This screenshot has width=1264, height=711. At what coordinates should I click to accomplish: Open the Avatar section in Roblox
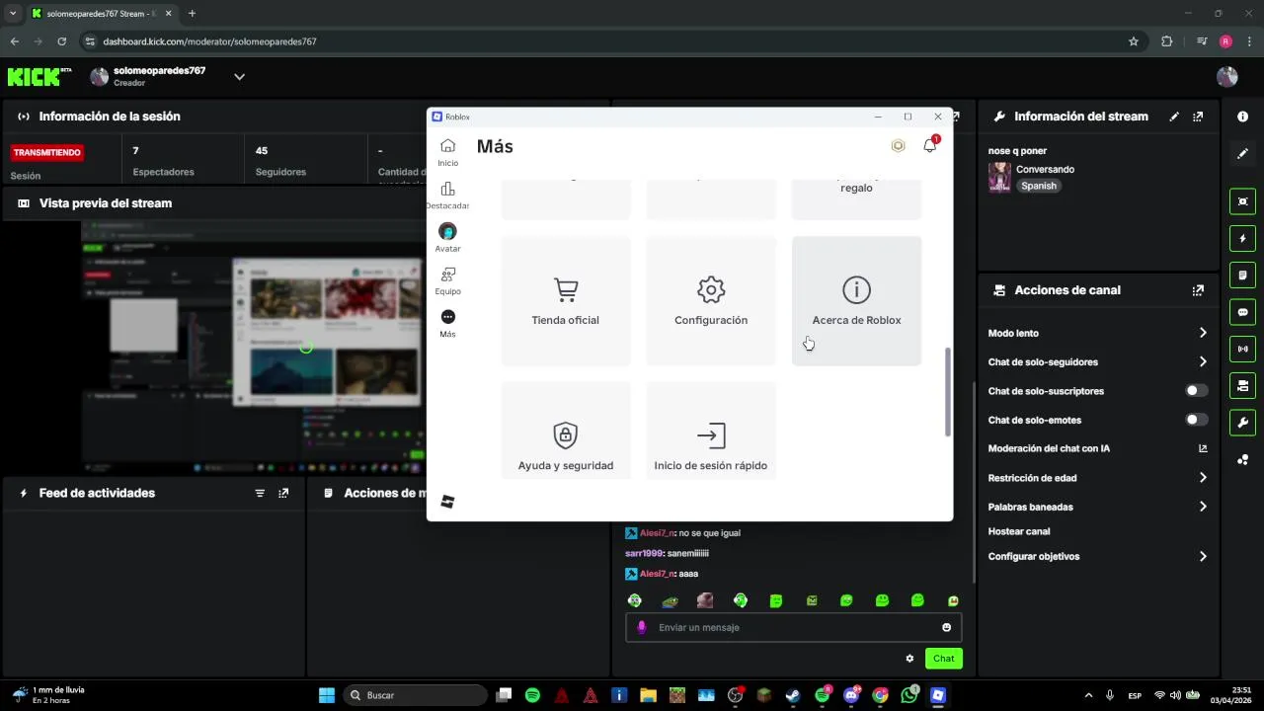pos(447,238)
